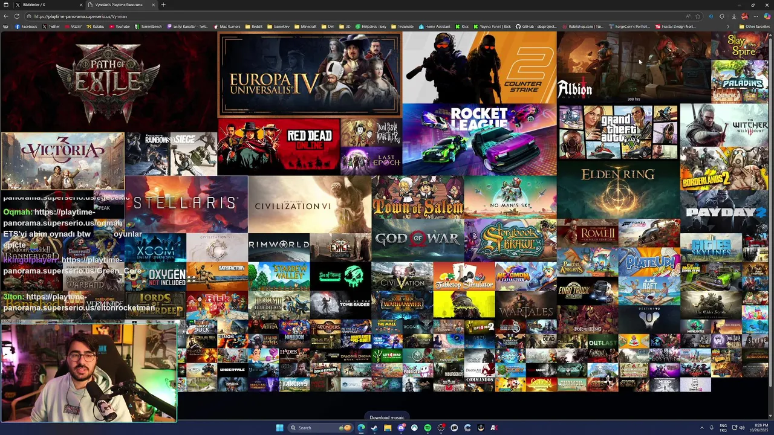Select the God of War tile
774x435 pixels.
(417, 239)
